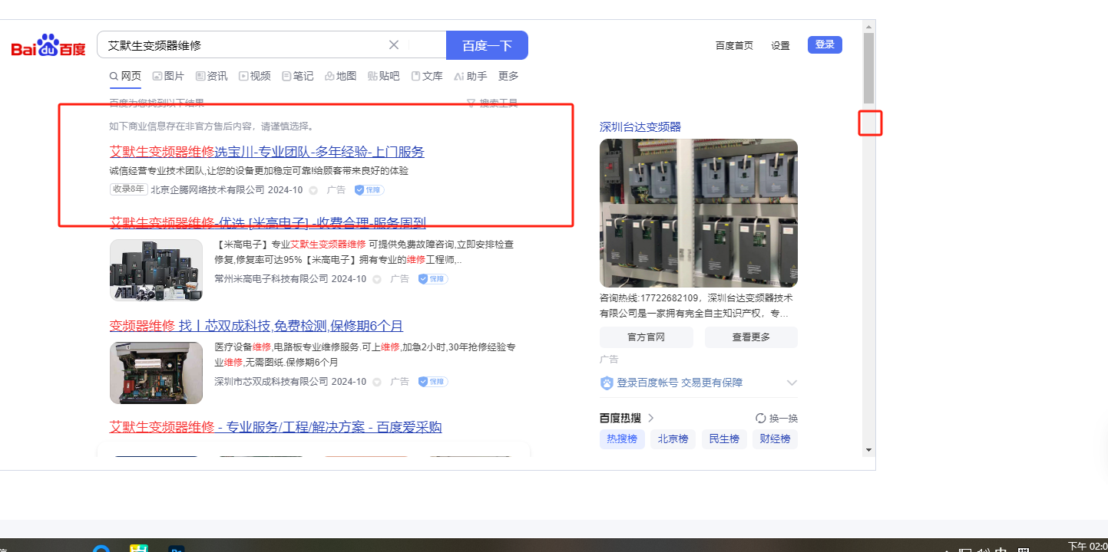
Task: Open the 贴吧 tab
Action: [384, 76]
